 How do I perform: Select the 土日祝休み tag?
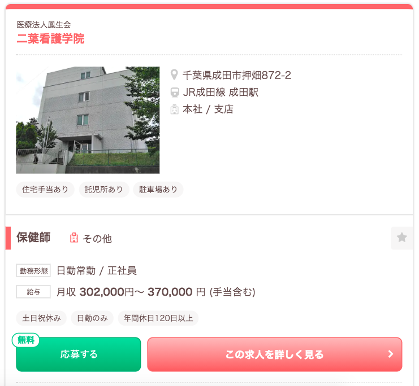coord(41,318)
